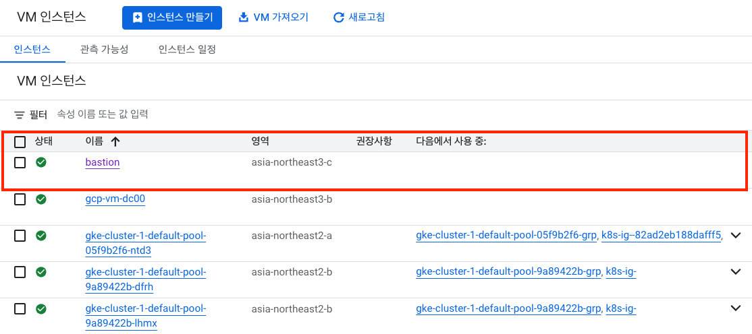Image resolution: width=752 pixels, height=334 pixels.
Task: Check the box for gcp-vm-dc00 instance
Action: 20,199
